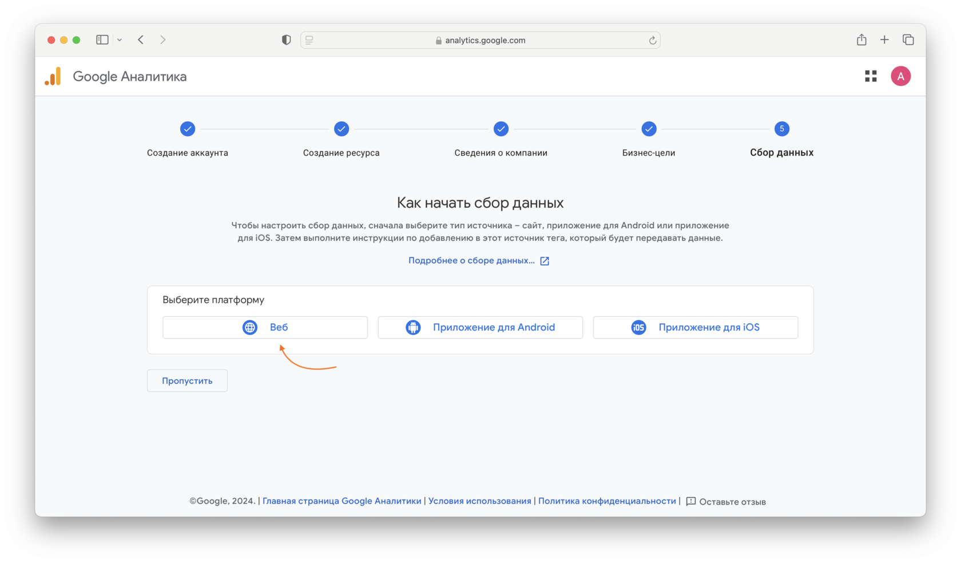The height and width of the screenshot is (563, 961).
Task: Reload the analytics.google.com page
Action: (652, 40)
